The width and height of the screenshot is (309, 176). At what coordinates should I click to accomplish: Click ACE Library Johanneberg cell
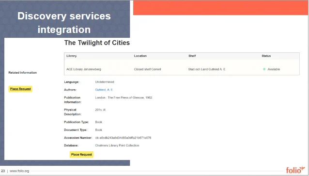[84, 69]
